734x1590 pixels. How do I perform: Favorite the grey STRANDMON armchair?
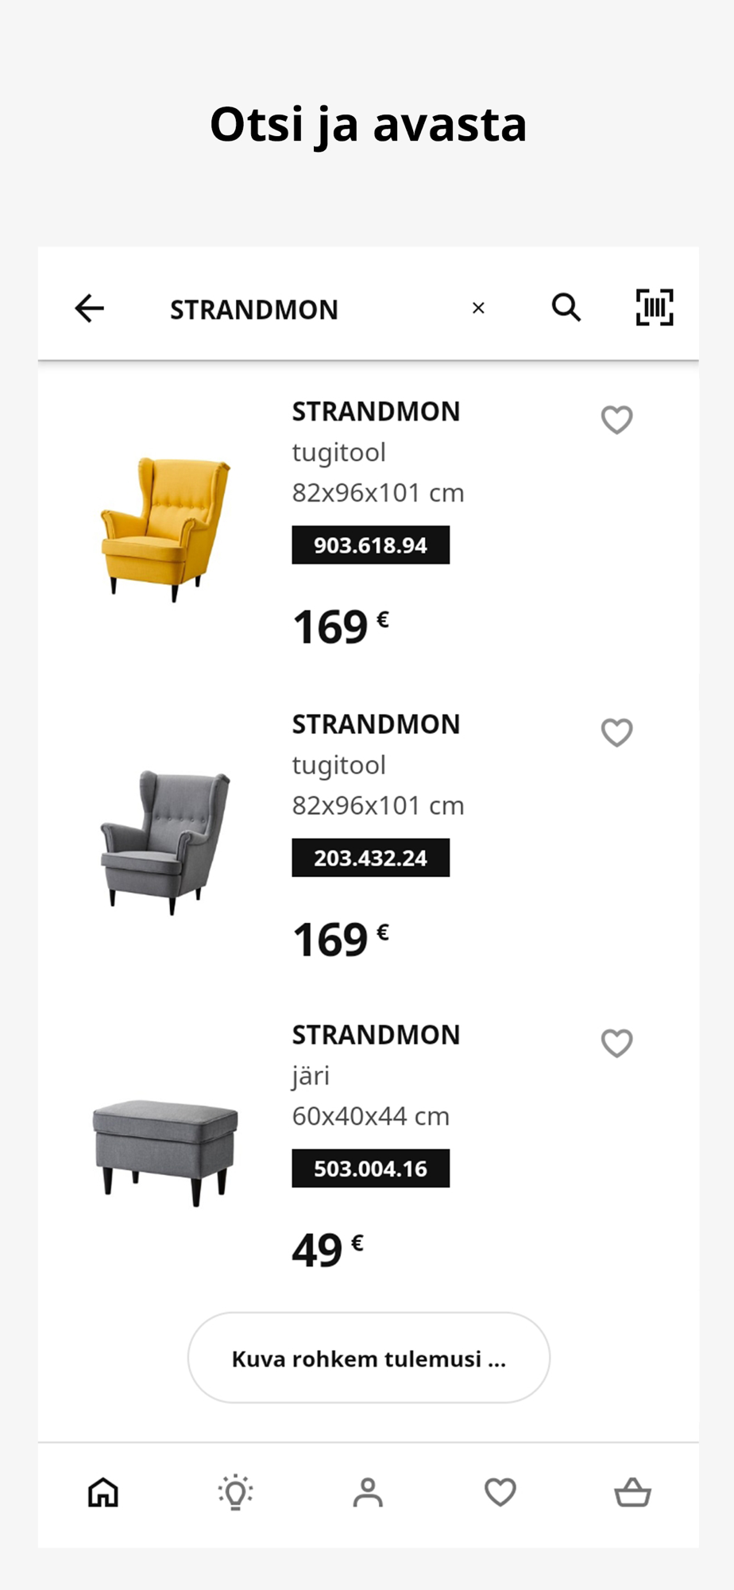point(616,731)
